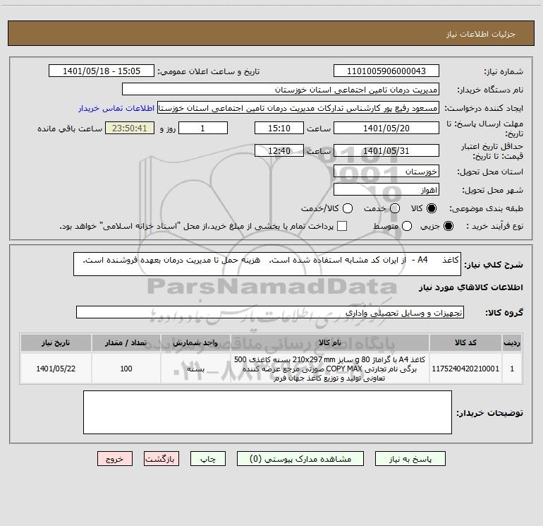Click the validity time field 12:40
The image size is (543, 526).
point(279,150)
